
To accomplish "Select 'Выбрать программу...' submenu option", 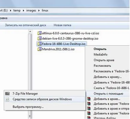I will [x=28, y=107].
